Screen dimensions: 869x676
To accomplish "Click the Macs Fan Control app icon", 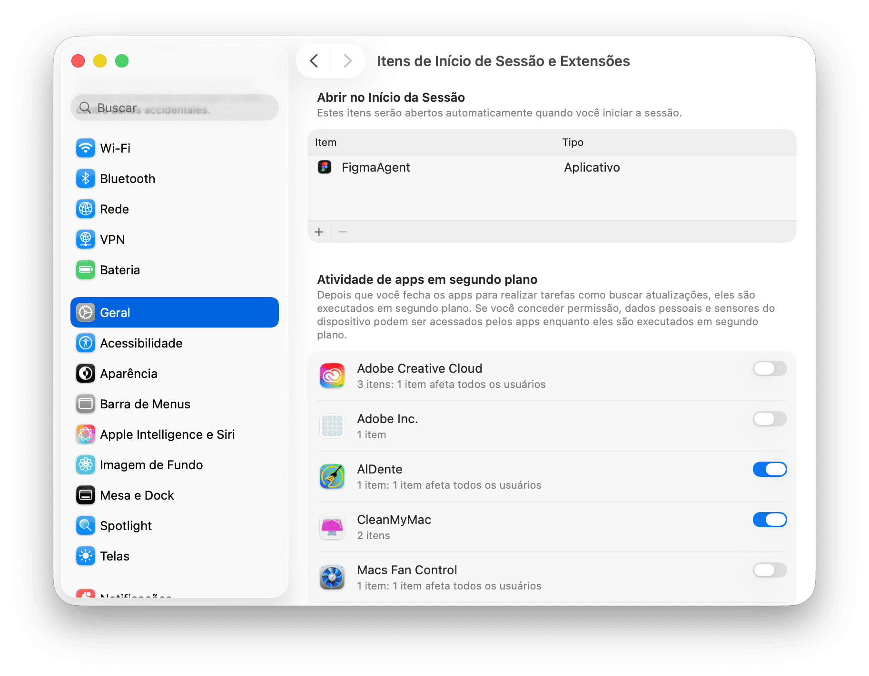I will [332, 577].
